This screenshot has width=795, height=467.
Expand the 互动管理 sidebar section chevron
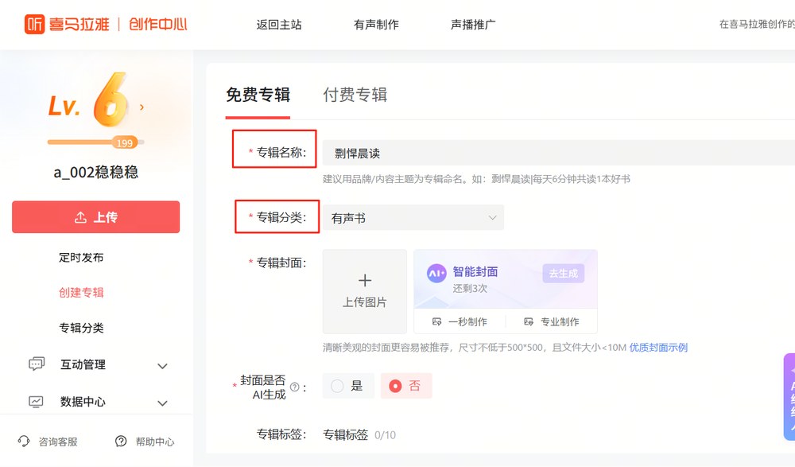pyautogui.click(x=162, y=366)
